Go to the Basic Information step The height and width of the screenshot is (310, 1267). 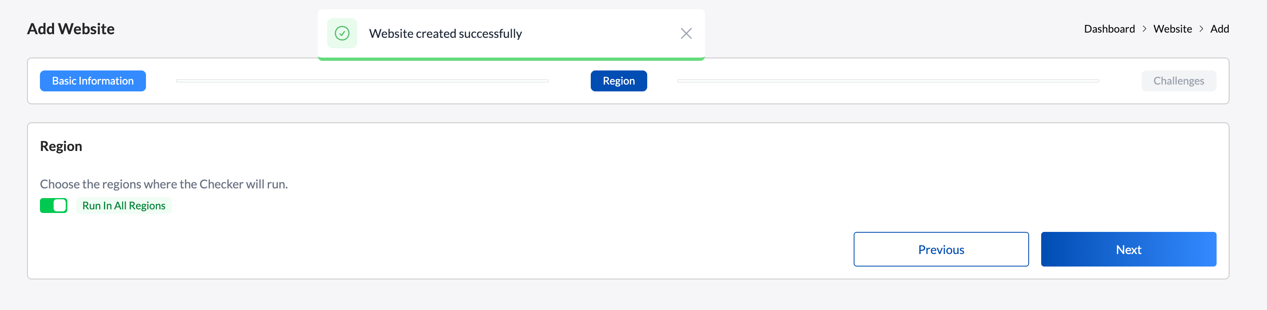point(93,81)
